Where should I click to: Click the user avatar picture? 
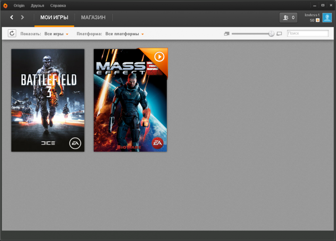tap(327, 18)
